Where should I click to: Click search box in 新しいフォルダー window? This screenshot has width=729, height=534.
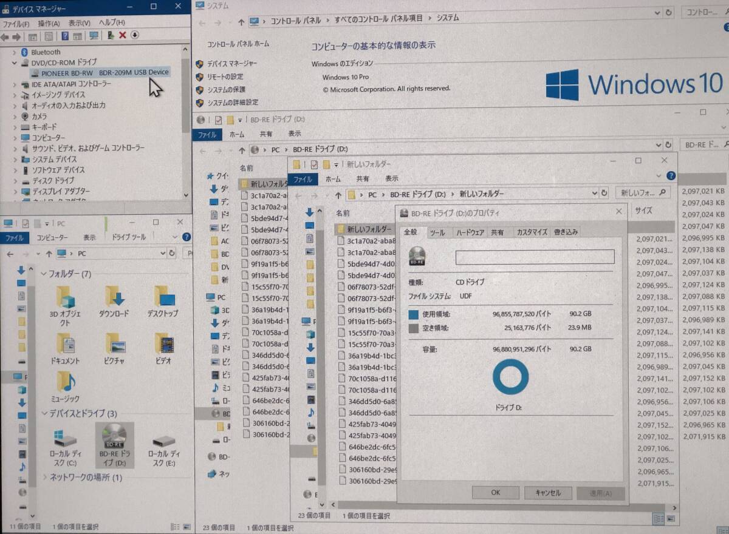(x=643, y=193)
